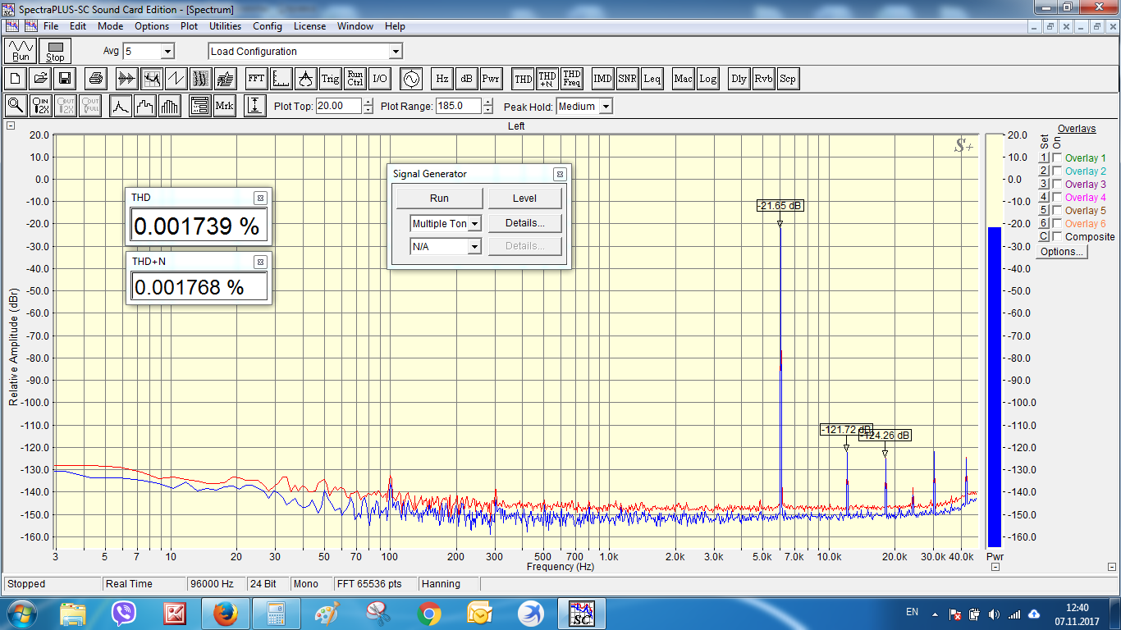Click the Run analyzer button
The width and height of the screenshot is (1121, 630).
[x=21, y=51]
